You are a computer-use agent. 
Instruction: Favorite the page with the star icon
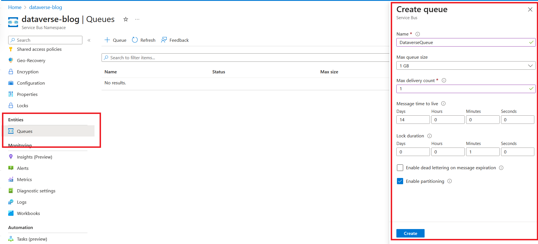click(126, 19)
